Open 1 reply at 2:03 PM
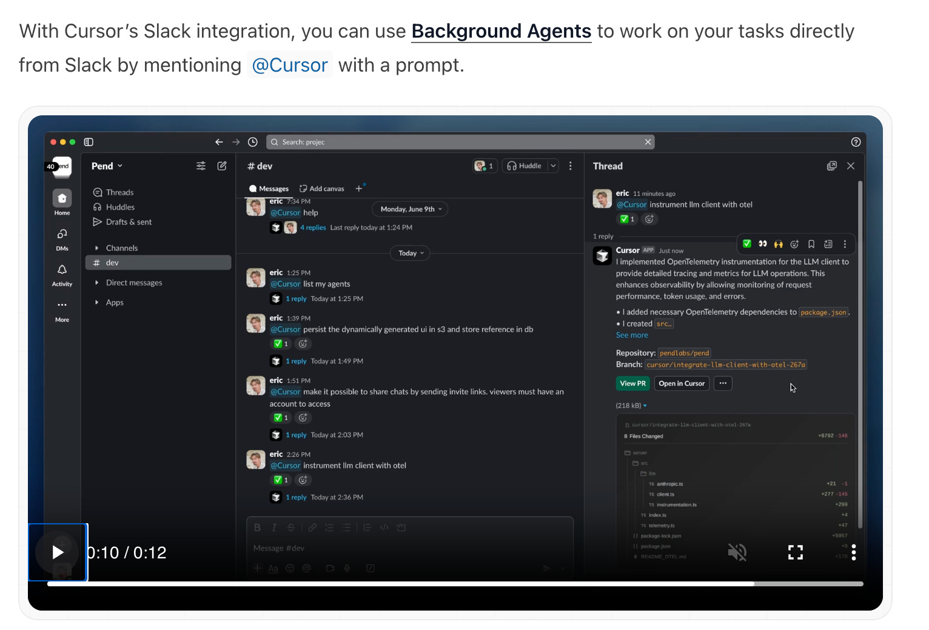929x630 pixels. 296,435
